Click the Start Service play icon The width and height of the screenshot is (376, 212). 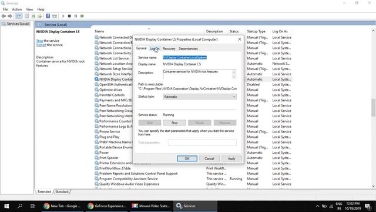click(x=63, y=16)
